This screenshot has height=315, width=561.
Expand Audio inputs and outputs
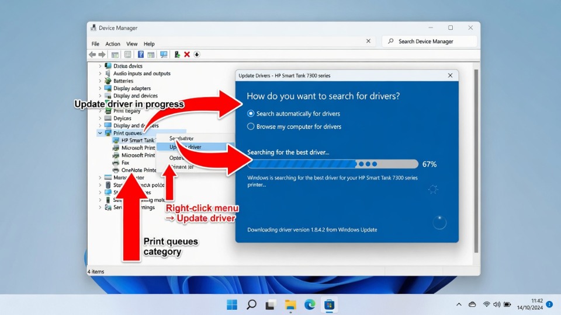coord(100,73)
